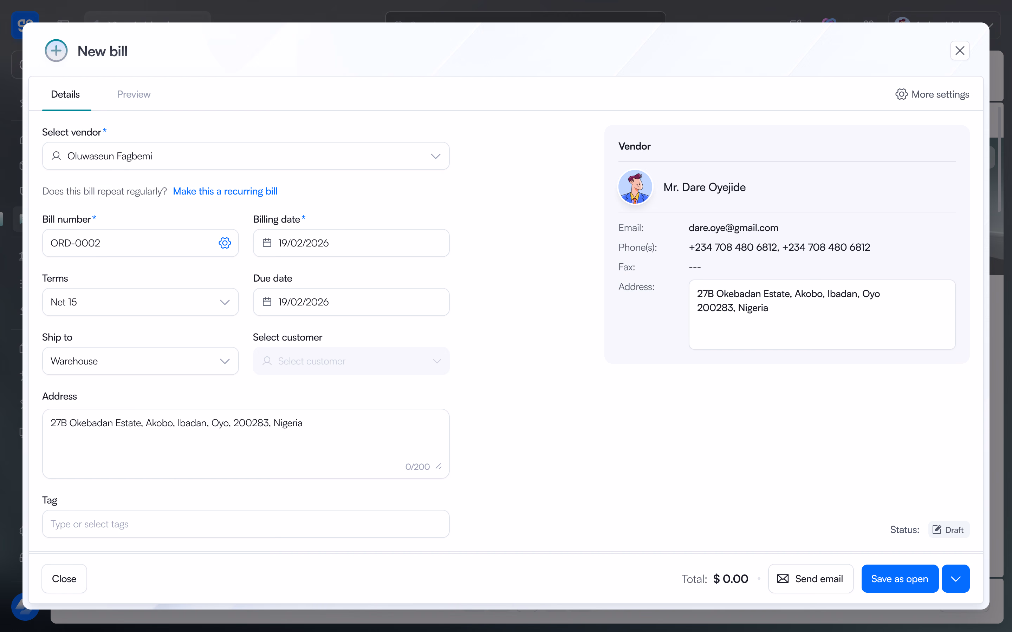
Task: Click the Draft status edit icon
Action: [x=937, y=529]
